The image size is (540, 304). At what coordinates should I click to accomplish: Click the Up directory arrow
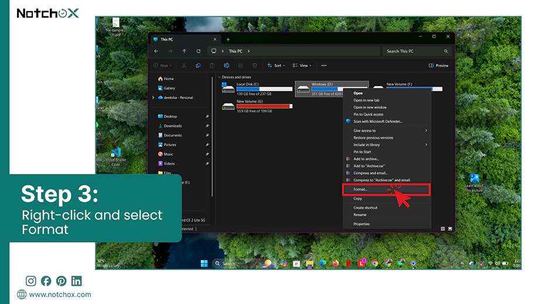point(184,51)
